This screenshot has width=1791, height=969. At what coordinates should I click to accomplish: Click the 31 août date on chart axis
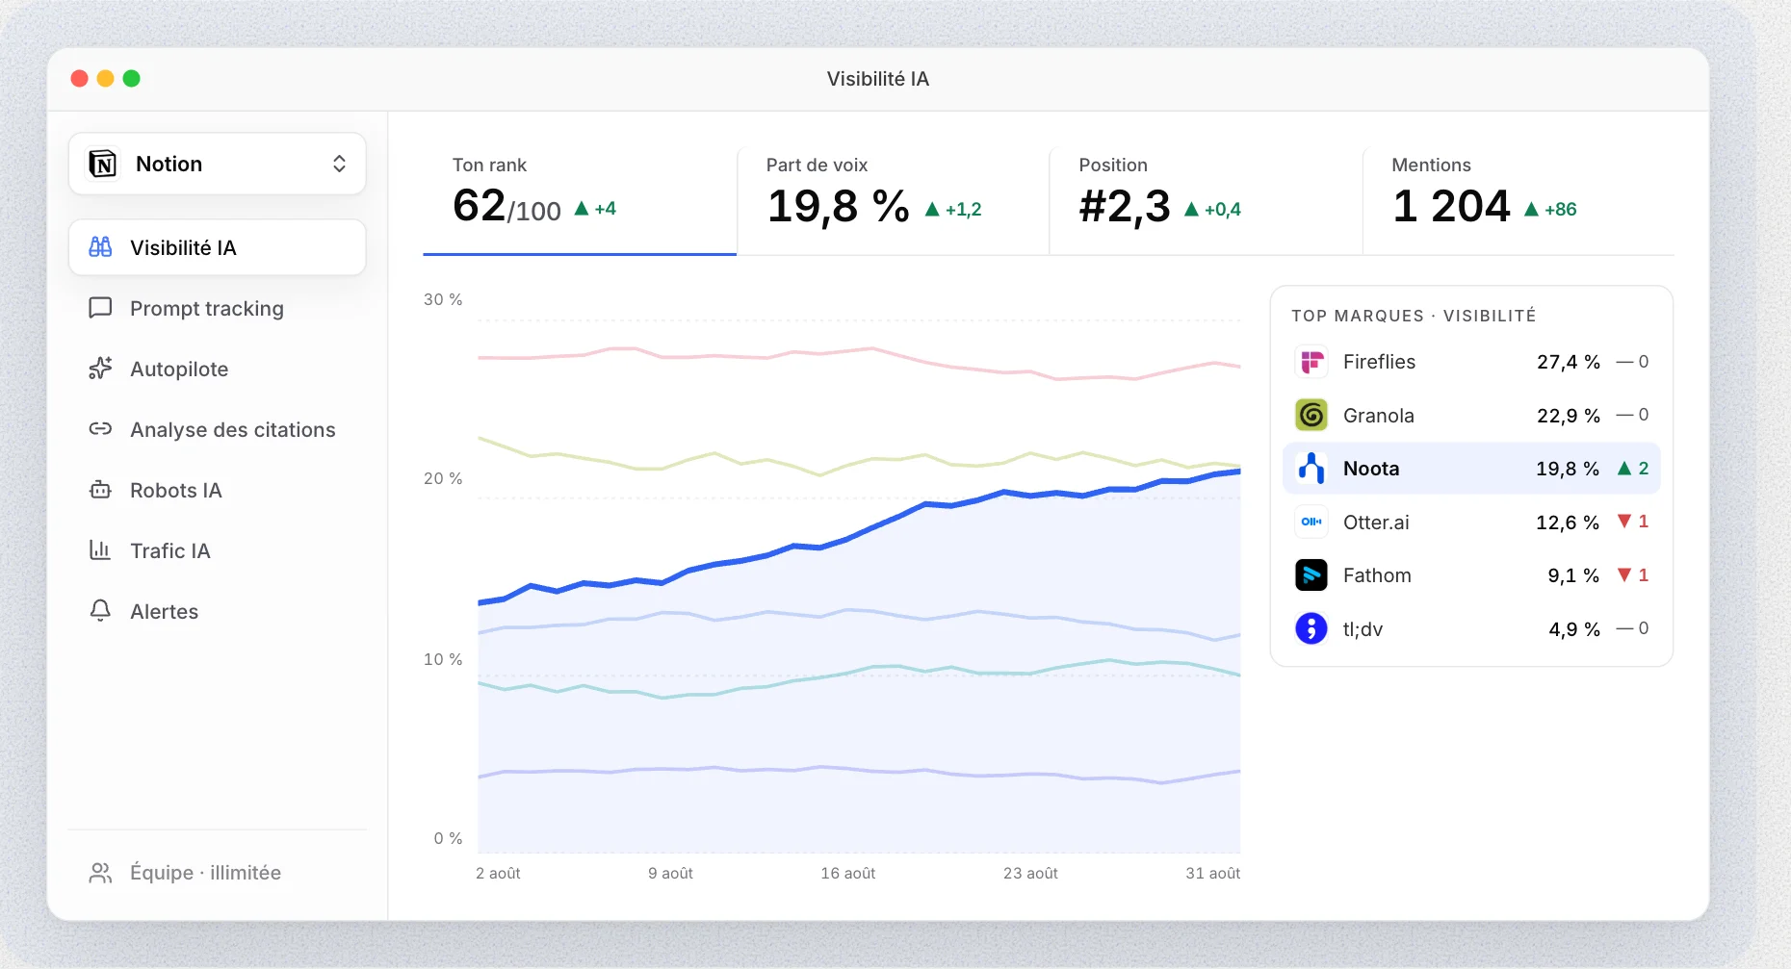click(1213, 873)
